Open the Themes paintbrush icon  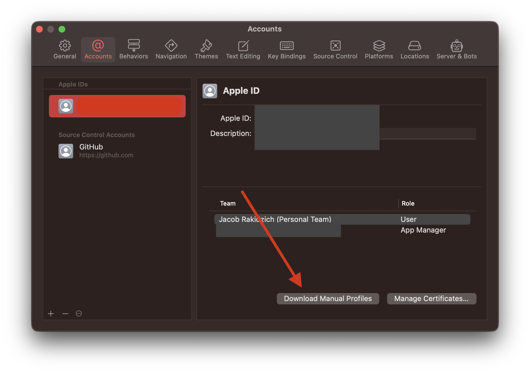point(206,46)
